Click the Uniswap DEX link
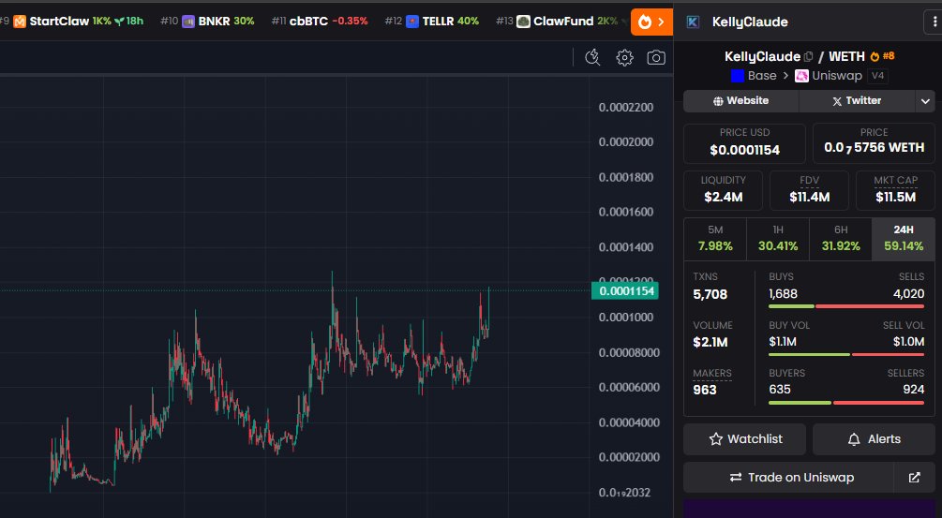 829,76
